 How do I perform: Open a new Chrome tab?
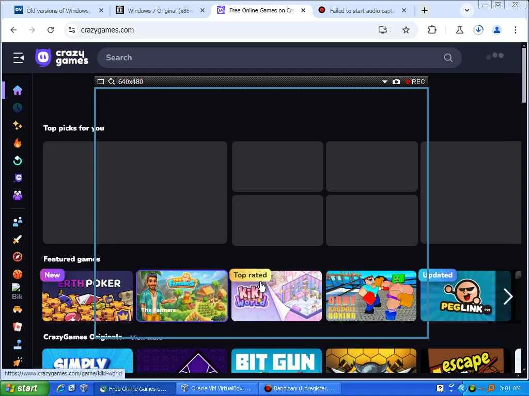pyautogui.click(x=425, y=10)
